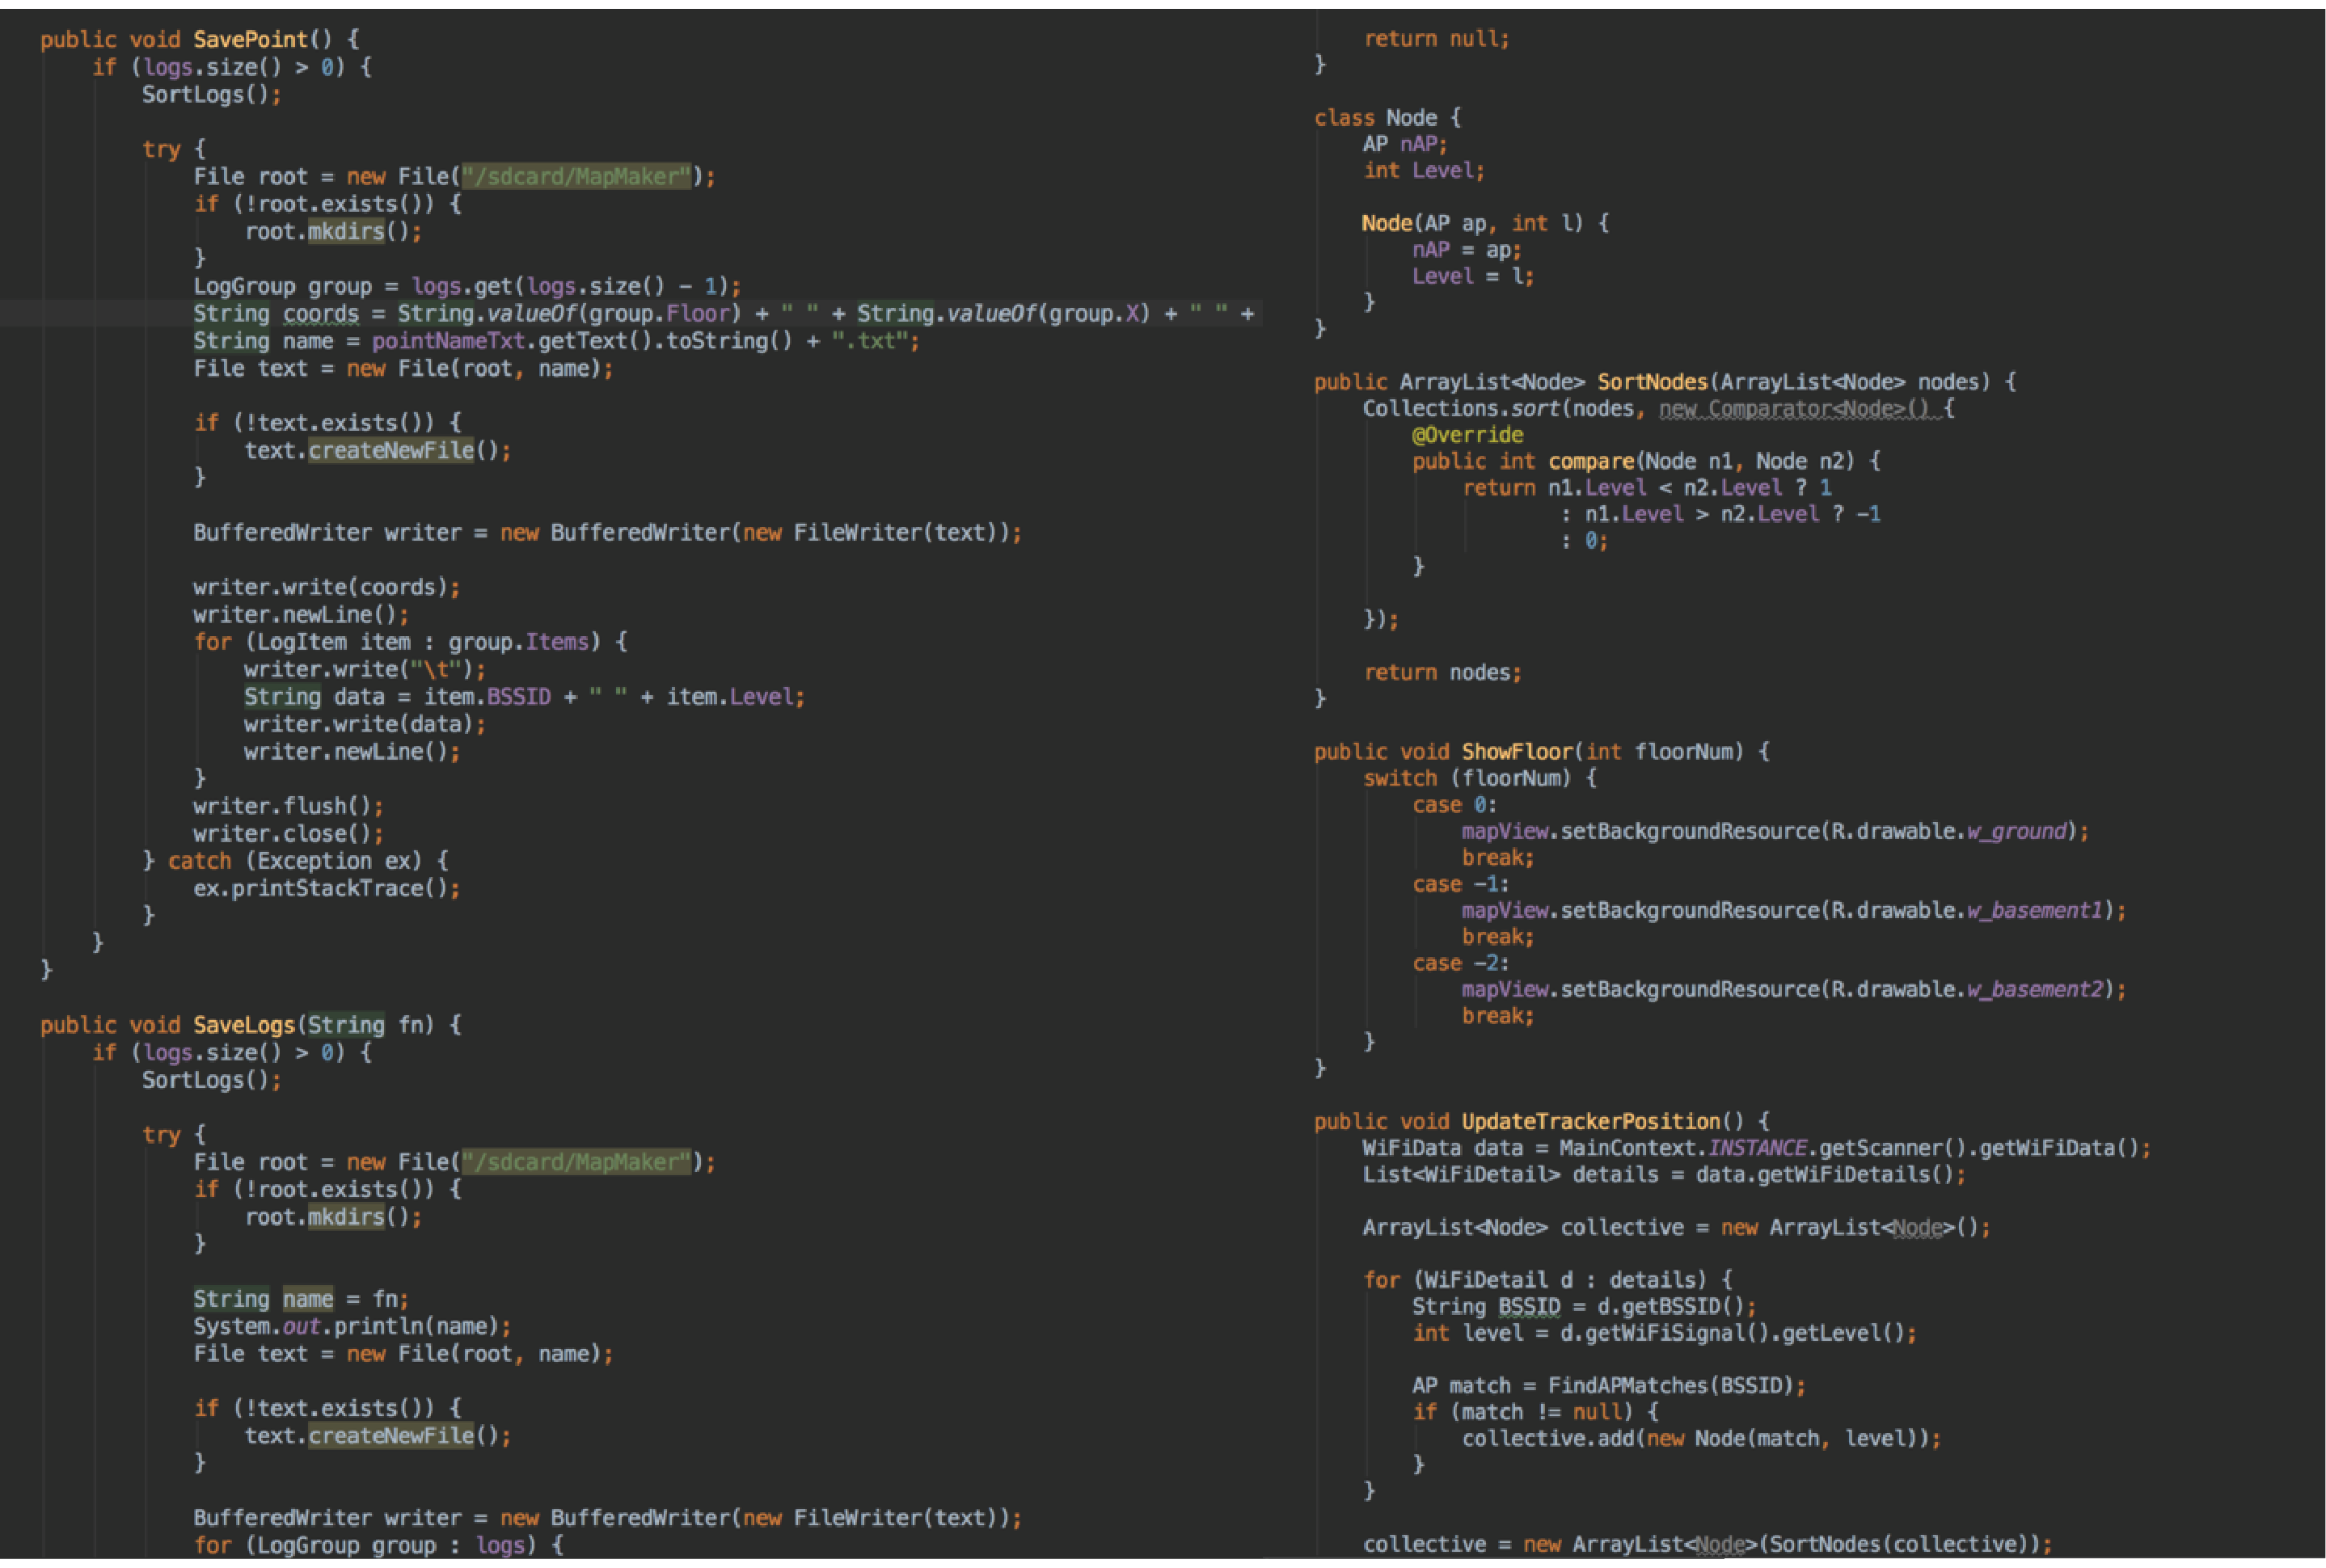Click the SaveLogs method name
Image resolution: width=2326 pixels, height=1568 pixels.
click(243, 1025)
